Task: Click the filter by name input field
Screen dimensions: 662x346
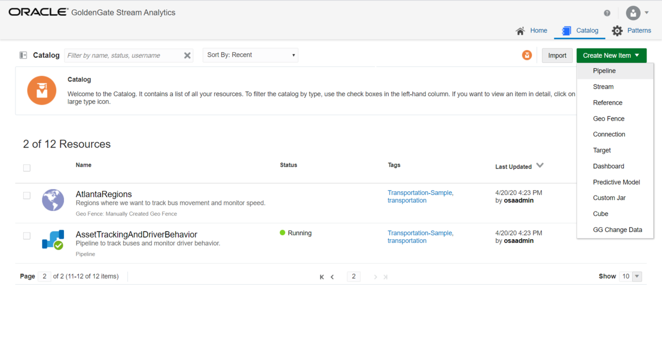Action: pos(124,55)
